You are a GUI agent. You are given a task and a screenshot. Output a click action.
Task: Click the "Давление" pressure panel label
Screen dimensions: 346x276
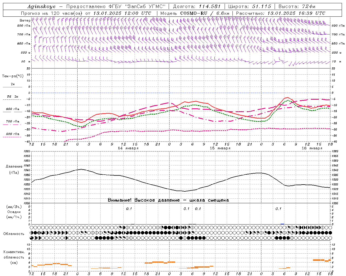[x=14, y=167]
